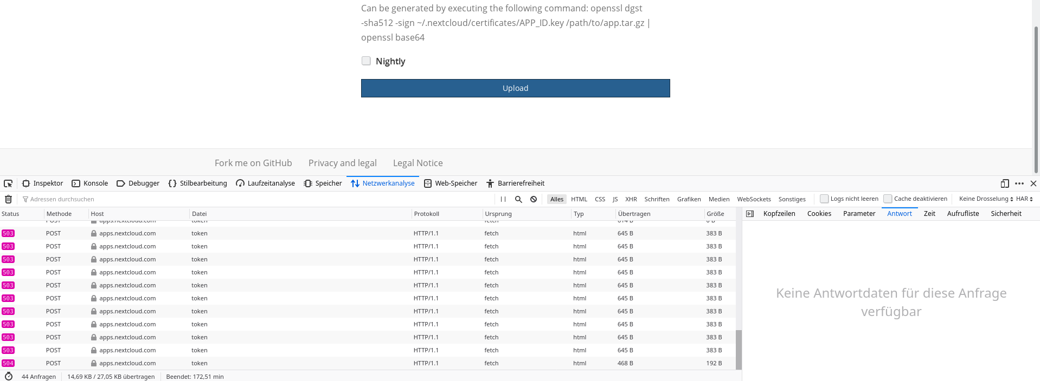Viewport: 1040px width, 381px height.
Task: Sort requests by Datei column
Action: (300, 214)
